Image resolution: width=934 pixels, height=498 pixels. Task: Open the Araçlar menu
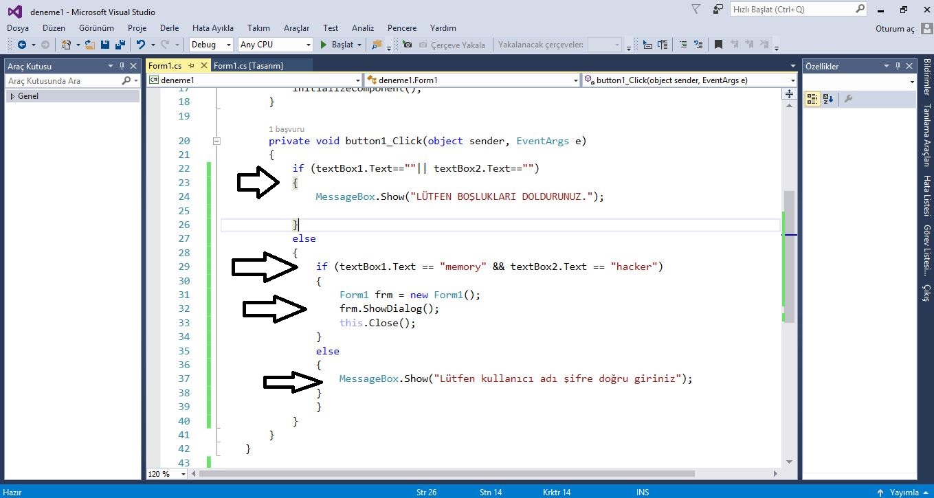tap(297, 28)
